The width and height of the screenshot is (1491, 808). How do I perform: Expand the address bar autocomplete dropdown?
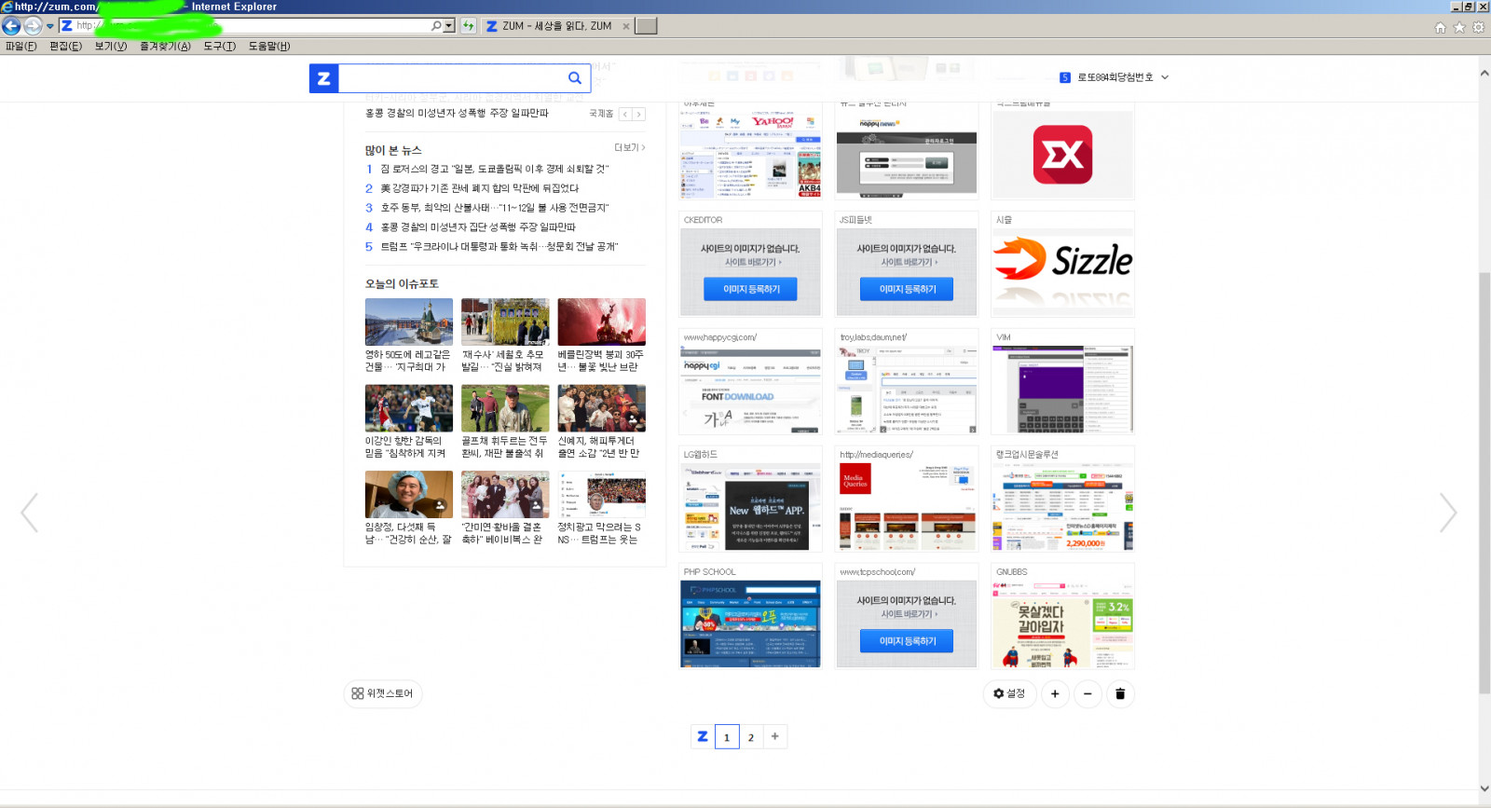point(449,26)
